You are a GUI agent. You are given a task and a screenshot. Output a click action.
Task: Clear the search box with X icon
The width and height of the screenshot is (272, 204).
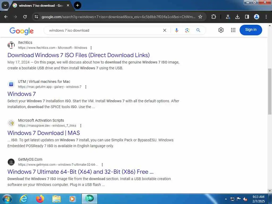(x=165, y=30)
